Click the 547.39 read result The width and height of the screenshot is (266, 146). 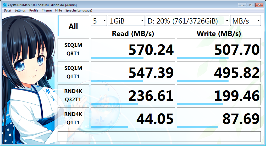[133, 72]
